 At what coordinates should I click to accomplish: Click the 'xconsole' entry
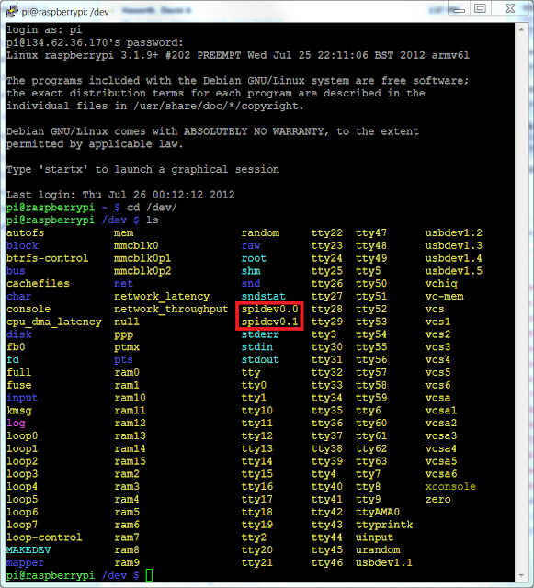(x=450, y=487)
